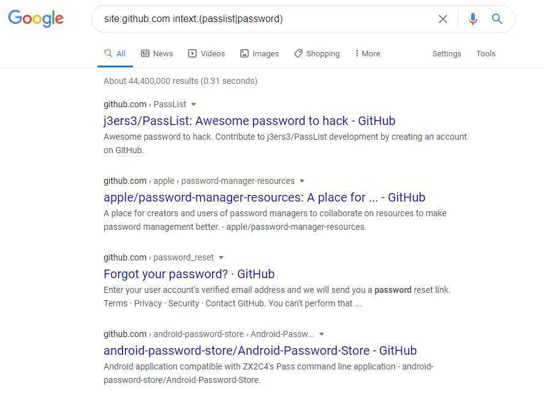544x405 pixels.
Task: Open the dropdown arrow next to password_reset
Action: pyautogui.click(x=221, y=257)
